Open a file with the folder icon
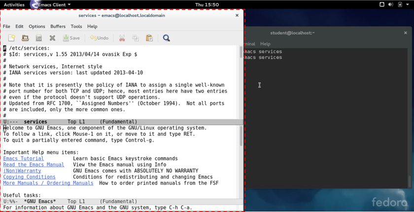Image resolution: width=414 pixels, height=212 pixels. click(x=25, y=38)
